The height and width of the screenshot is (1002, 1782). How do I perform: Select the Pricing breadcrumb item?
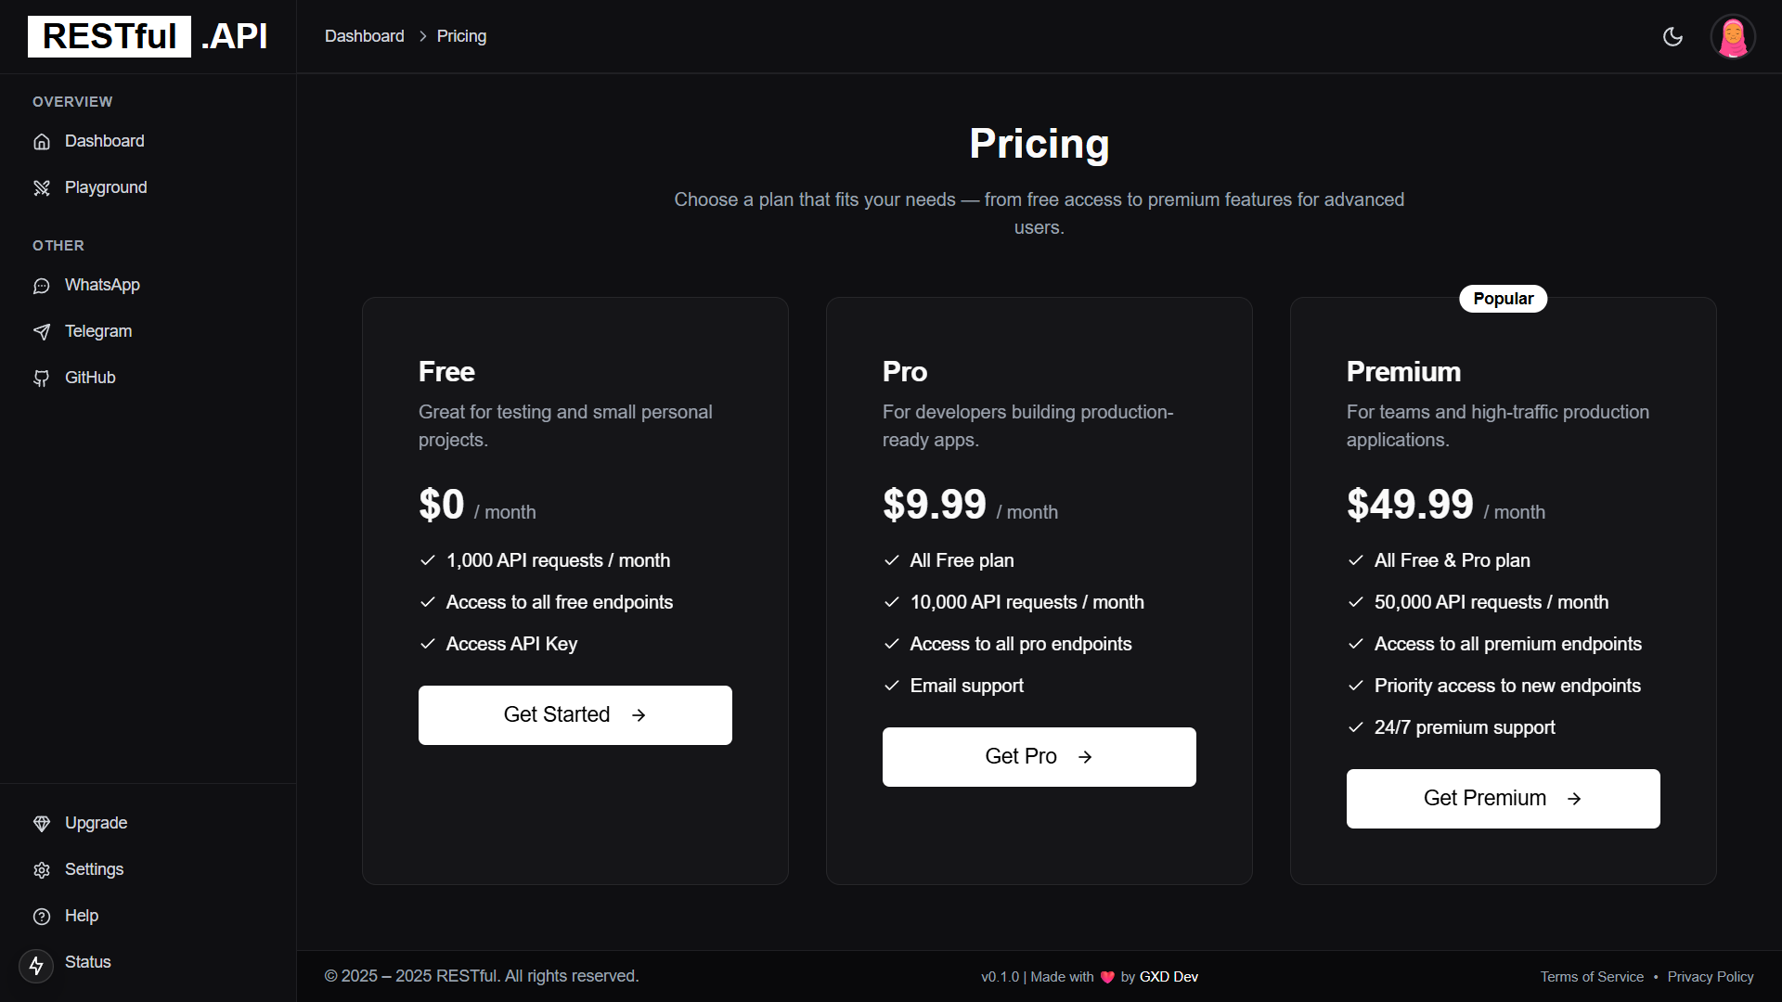tap(461, 36)
